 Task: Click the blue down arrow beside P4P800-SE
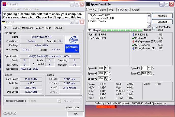click(133, 35)
